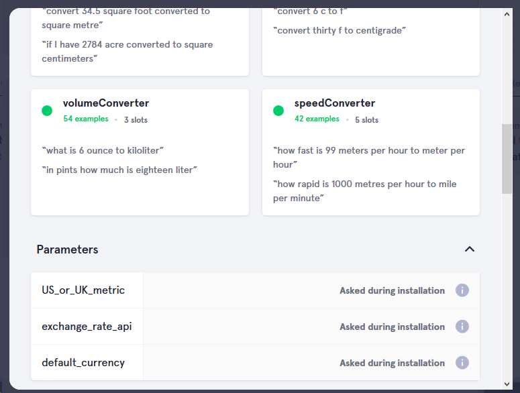Click info icon for exchange_rate_api parameter

click(462, 327)
